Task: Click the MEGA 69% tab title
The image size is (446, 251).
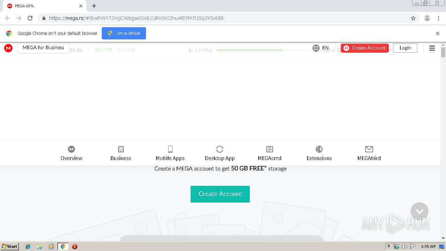Action: (24, 6)
